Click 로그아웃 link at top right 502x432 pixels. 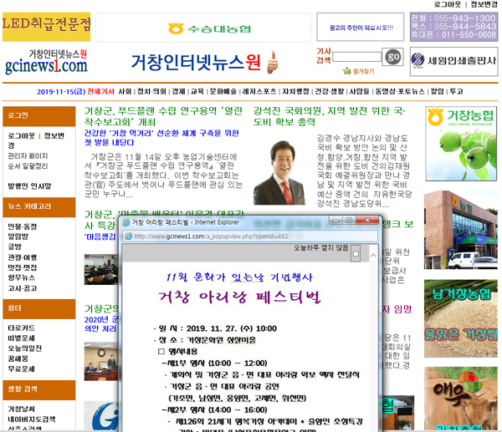point(448,4)
